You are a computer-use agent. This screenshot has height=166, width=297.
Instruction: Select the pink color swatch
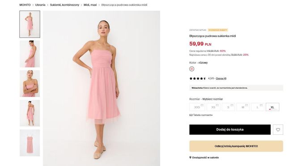pos(192,69)
